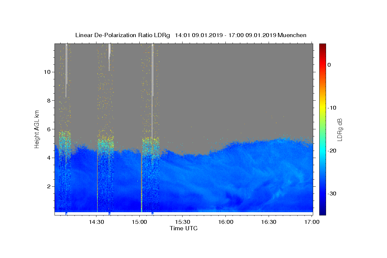This screenshot has width=387, height=258.
Task: Click the 'Time UTC' axis label
Action: [184, 228]
